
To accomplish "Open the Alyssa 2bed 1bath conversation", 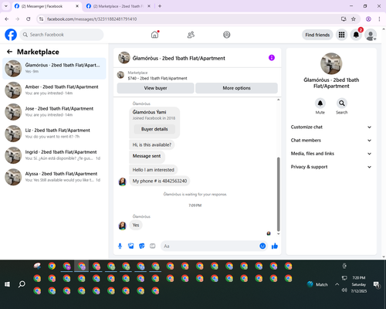I will [54, 177].
